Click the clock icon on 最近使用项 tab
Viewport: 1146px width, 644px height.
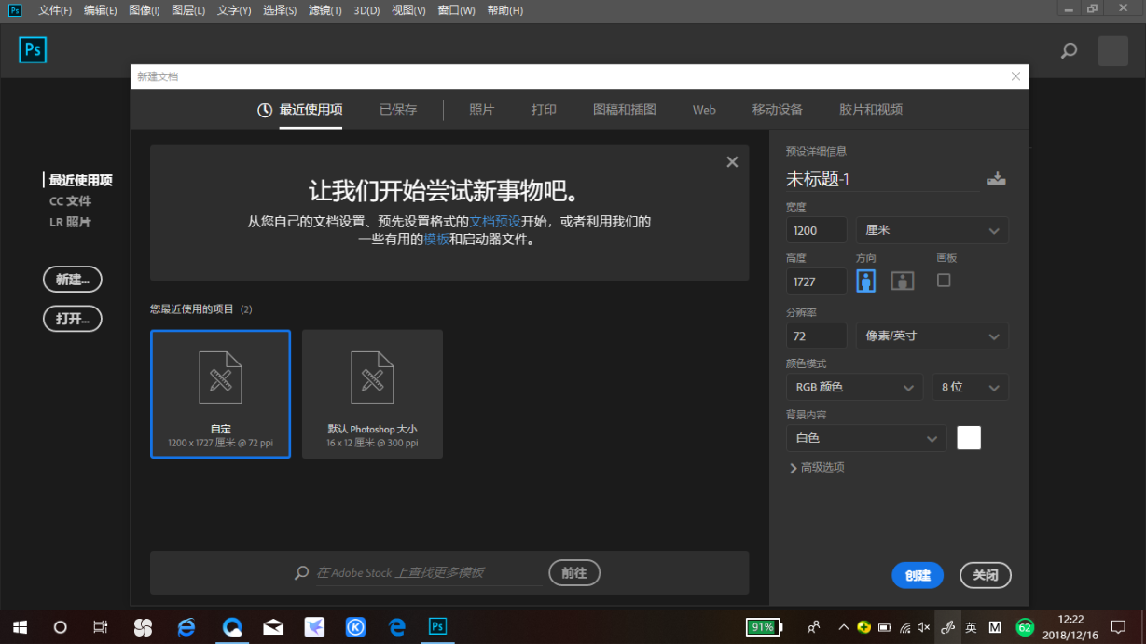coord(265,110)
